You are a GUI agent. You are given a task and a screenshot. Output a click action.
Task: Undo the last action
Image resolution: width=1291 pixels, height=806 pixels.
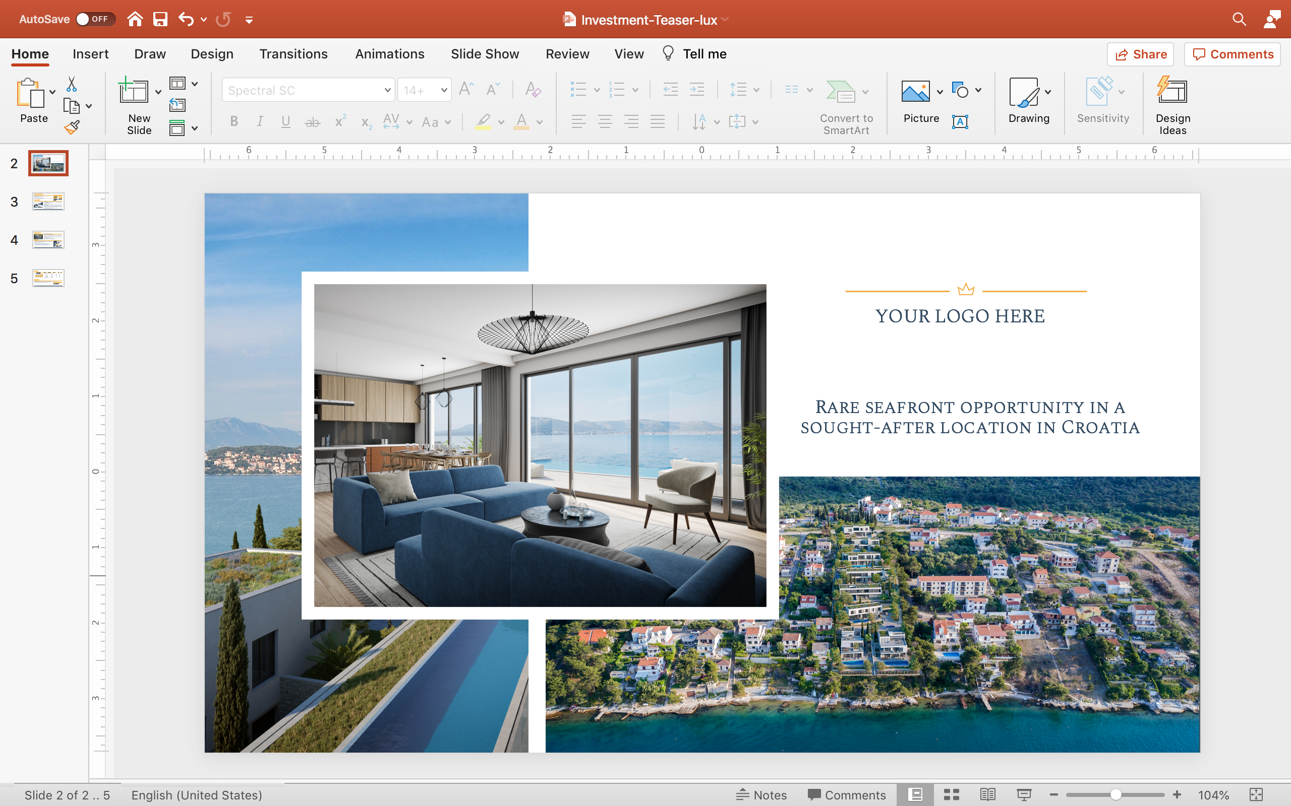[x=186, y=20]
